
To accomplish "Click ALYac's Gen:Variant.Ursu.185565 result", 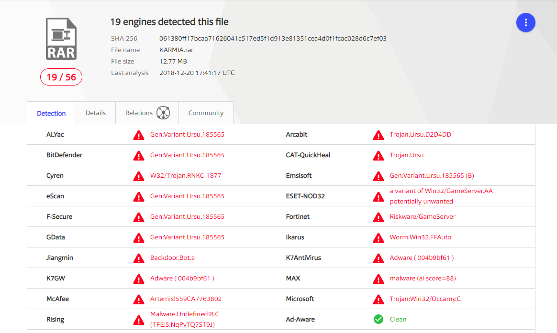I will (187, 134).
